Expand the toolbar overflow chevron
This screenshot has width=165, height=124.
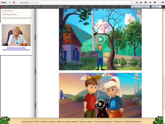(x=158, y=3)
